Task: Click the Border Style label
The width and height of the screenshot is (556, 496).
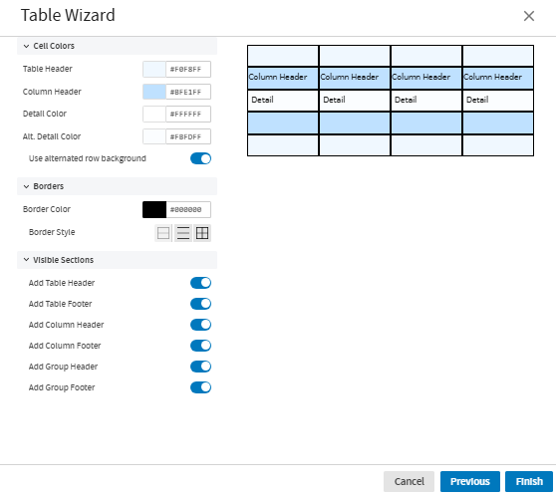Action: pos(52,232)
